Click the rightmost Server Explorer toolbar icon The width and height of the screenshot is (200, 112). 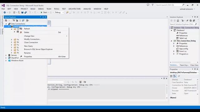27,21
